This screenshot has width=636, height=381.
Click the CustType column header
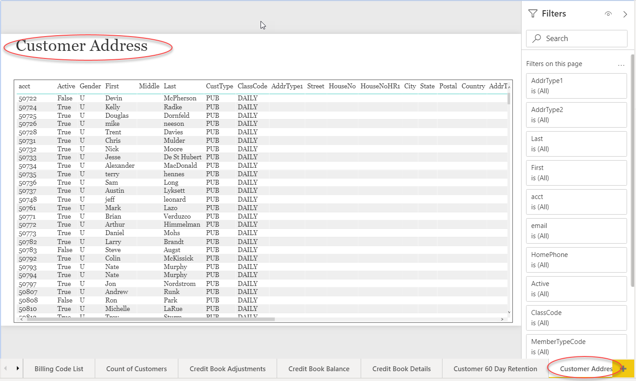(219, 86)
